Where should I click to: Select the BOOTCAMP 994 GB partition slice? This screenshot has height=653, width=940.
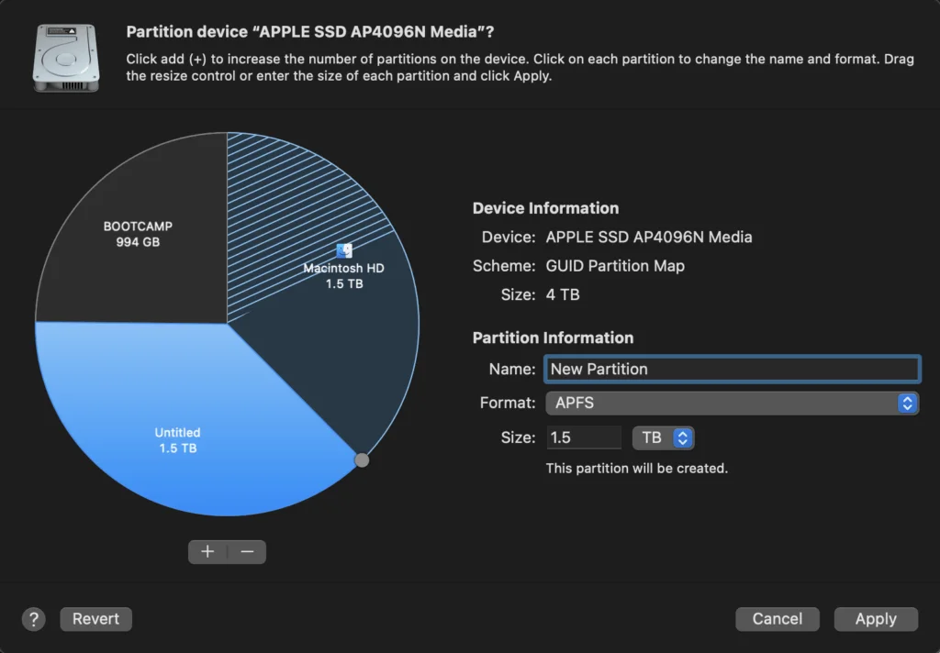point(138,234)
